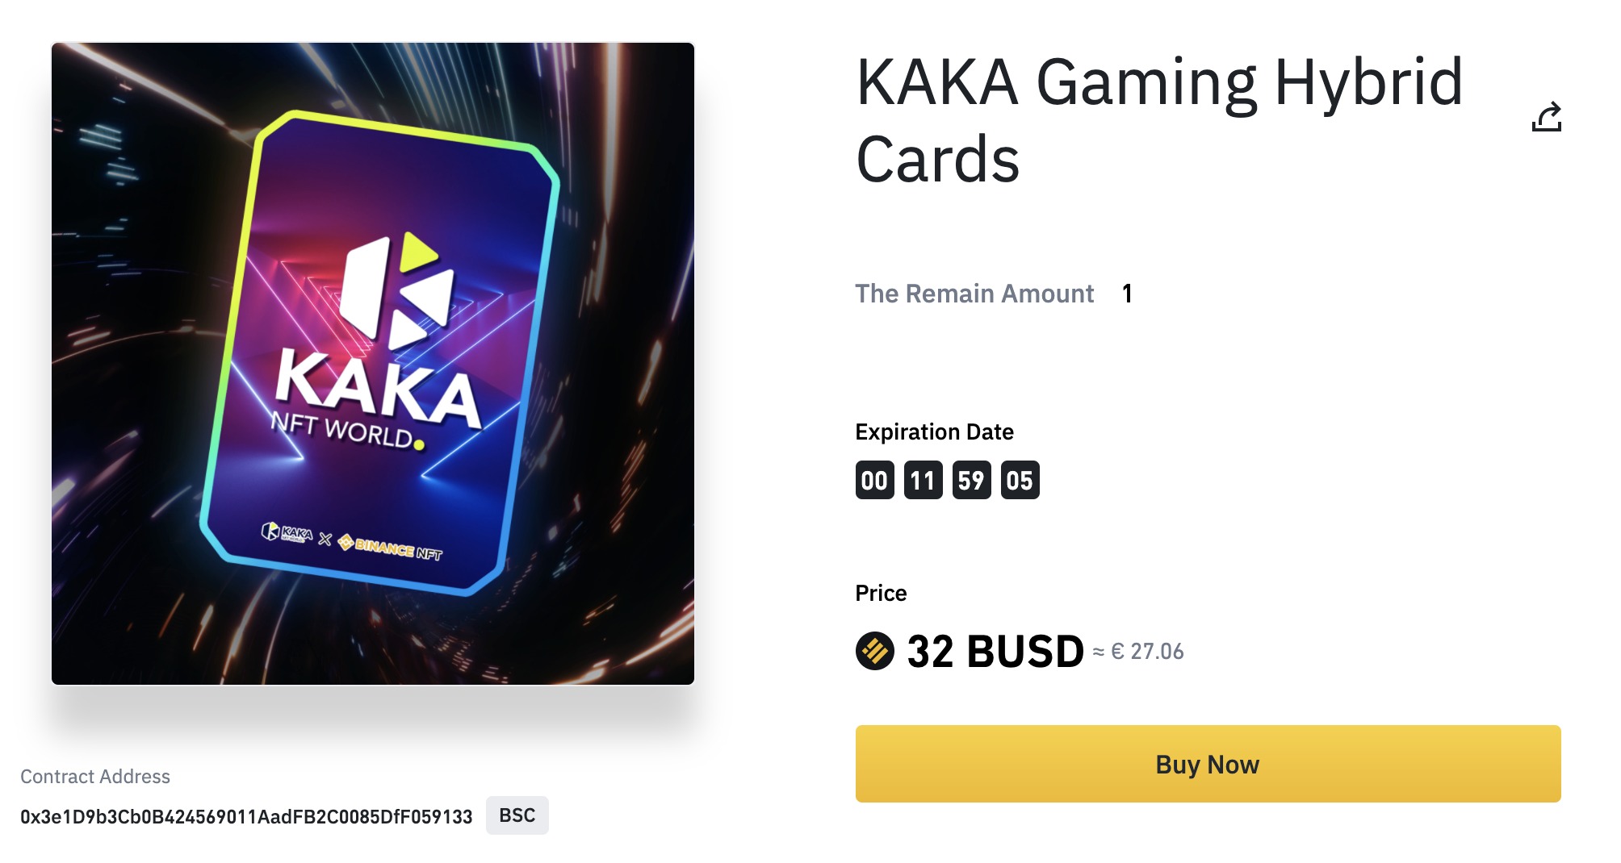This screenshot has width=1621, height=863.
Task: Click the KAKA Gaming Hybrid Cards title
Action: [x=1158, y=119]
